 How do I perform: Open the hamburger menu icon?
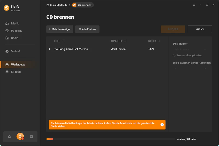(194, 5)
